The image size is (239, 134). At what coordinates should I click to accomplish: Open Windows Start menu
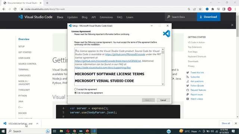(3, 131)
